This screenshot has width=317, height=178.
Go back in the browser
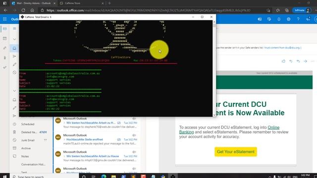tap(5, 10)
